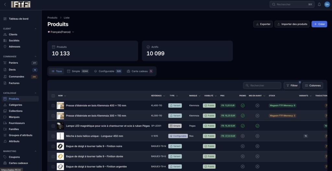Check the Presse d'ébéniste 400 × 110 mm row
332x171 pixels.
tap(53, 106)
